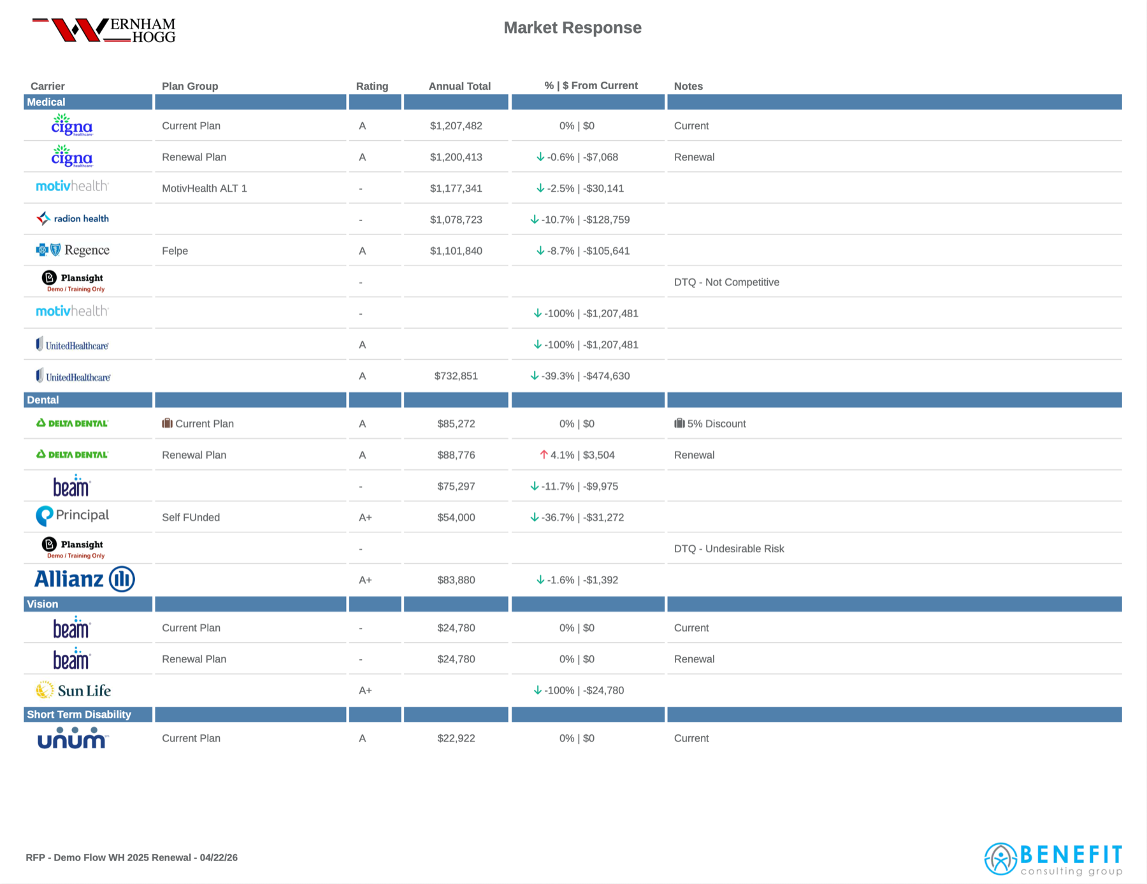The image size is (1147, 884).
Task: Click the Delta Dental logo in the $85,272 row
Action: tap(72, 423)
